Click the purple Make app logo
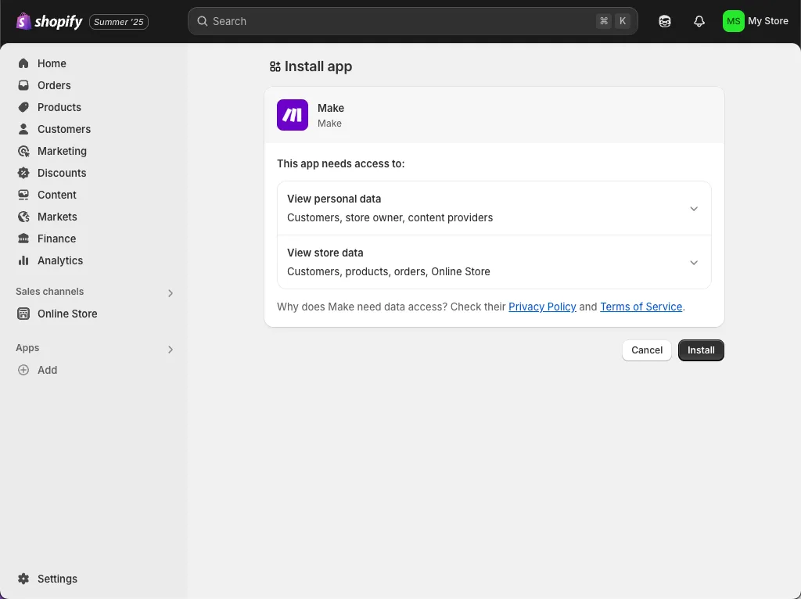This screenshot has height=599, width=801. (293, 115)
